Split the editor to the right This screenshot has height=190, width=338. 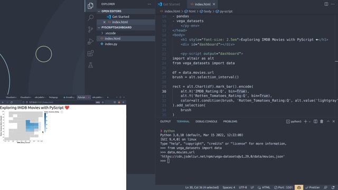[x=326, y=4]
